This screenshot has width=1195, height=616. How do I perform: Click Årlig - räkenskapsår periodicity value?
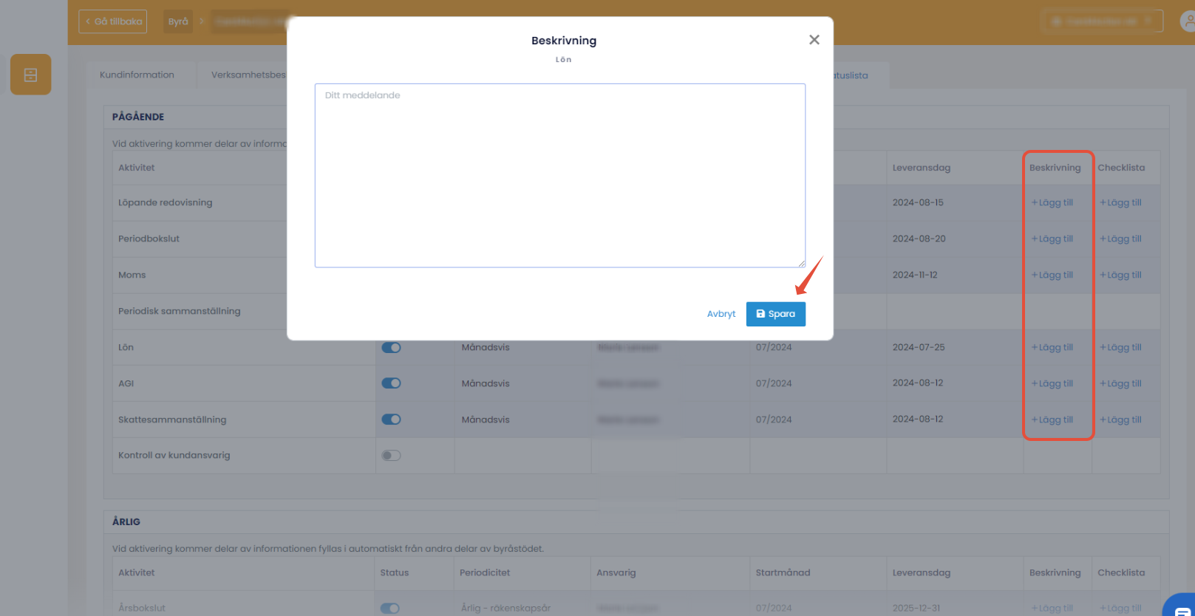(506, 608)
